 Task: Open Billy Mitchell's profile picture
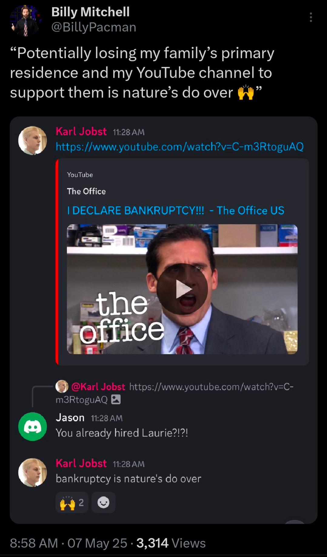(26, 20)
